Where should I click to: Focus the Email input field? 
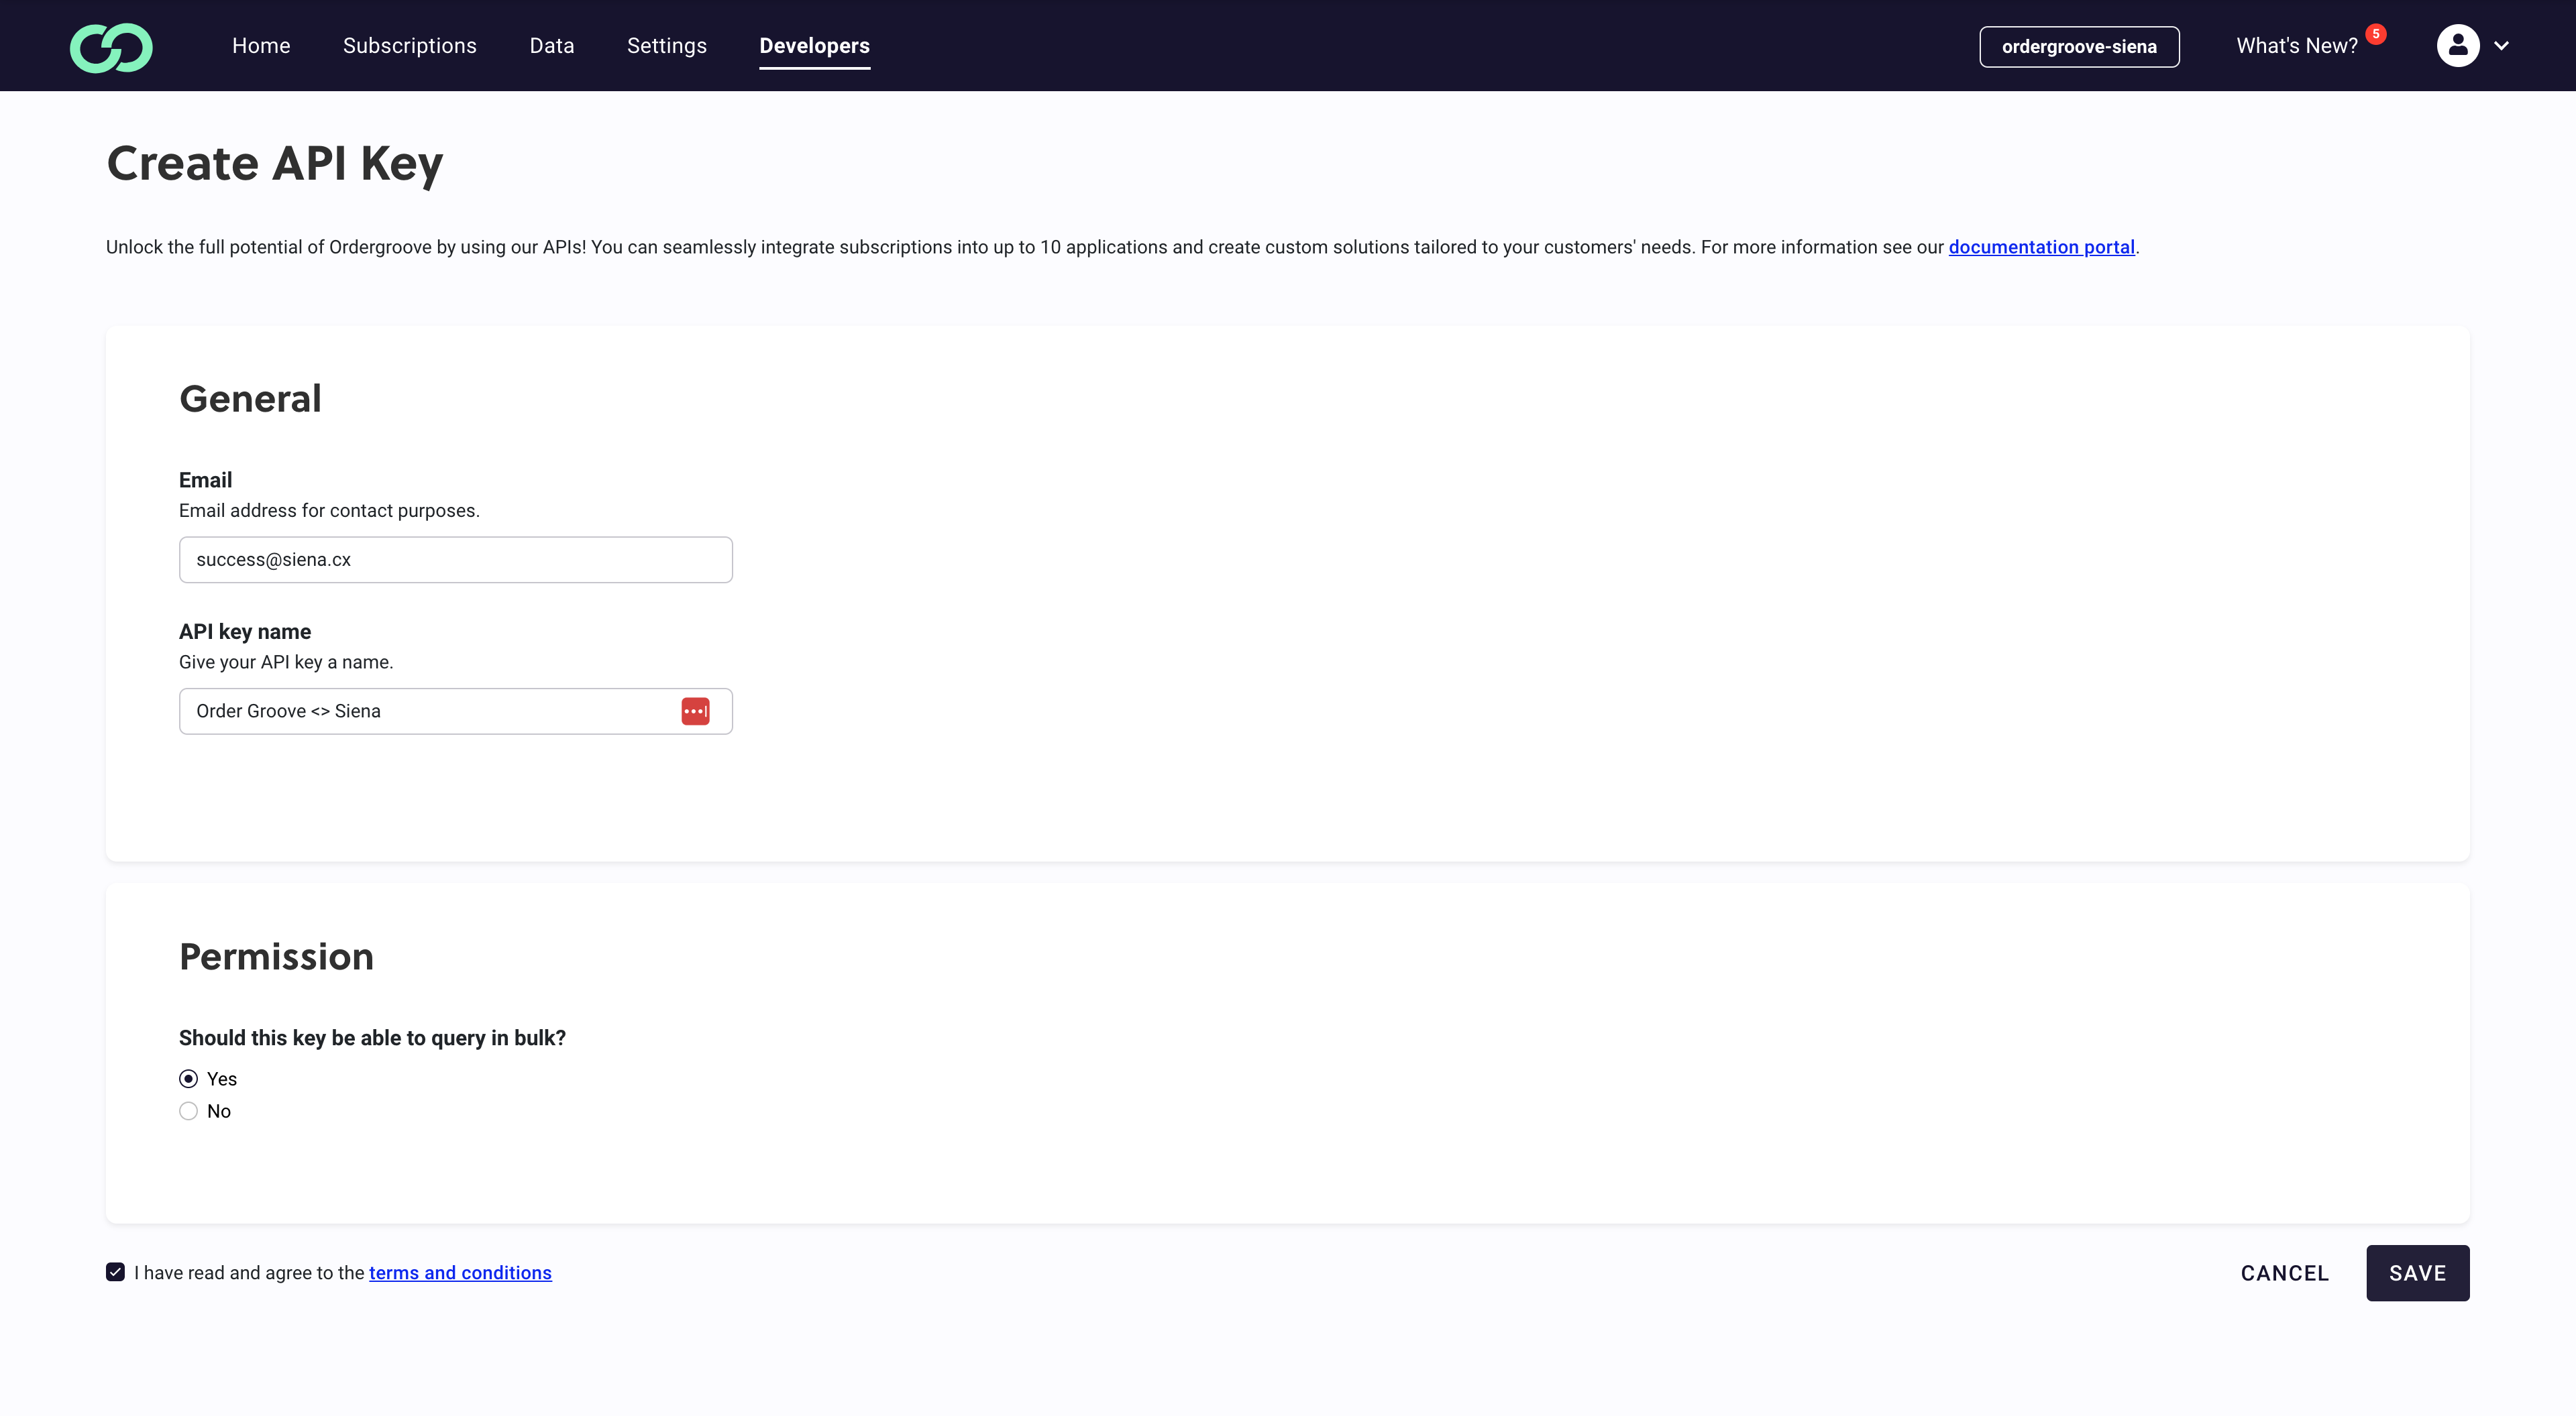pos(456,560)
